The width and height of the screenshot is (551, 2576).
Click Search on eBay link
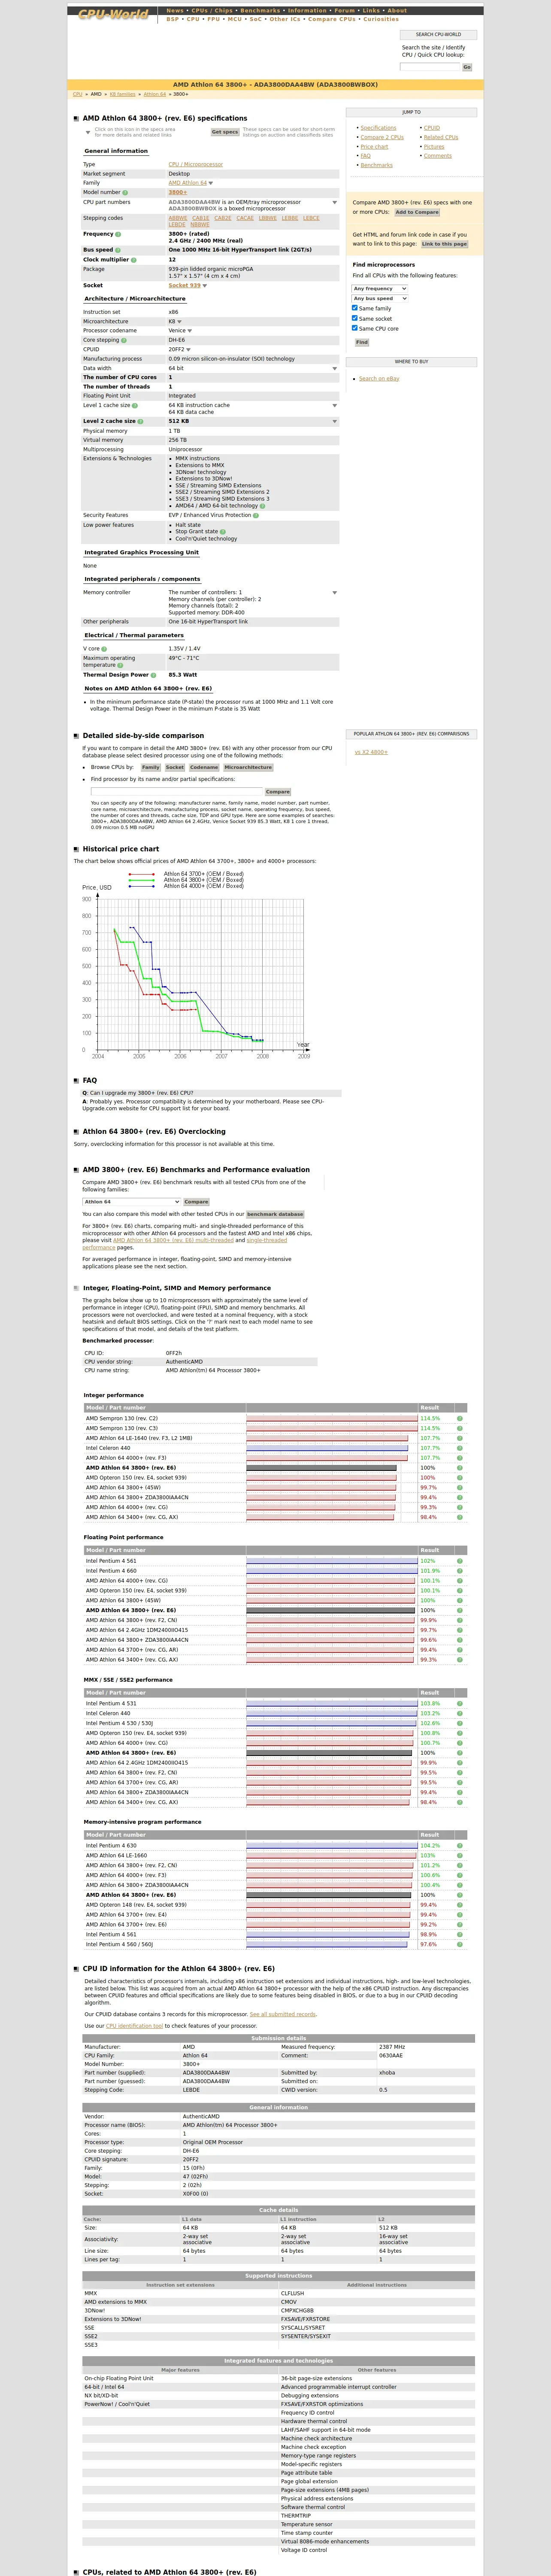pos(379,379)
